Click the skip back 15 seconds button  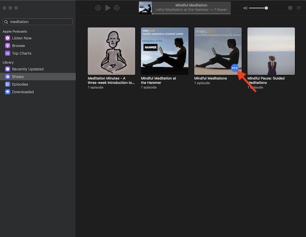pyautogui.click(x=98, y=8)
